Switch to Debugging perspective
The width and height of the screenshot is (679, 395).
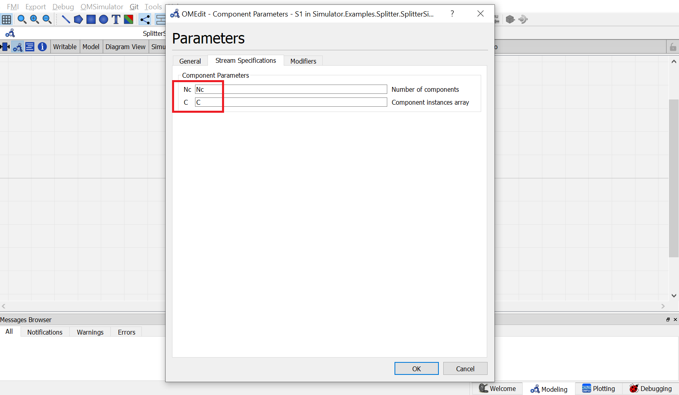[650, 389]
